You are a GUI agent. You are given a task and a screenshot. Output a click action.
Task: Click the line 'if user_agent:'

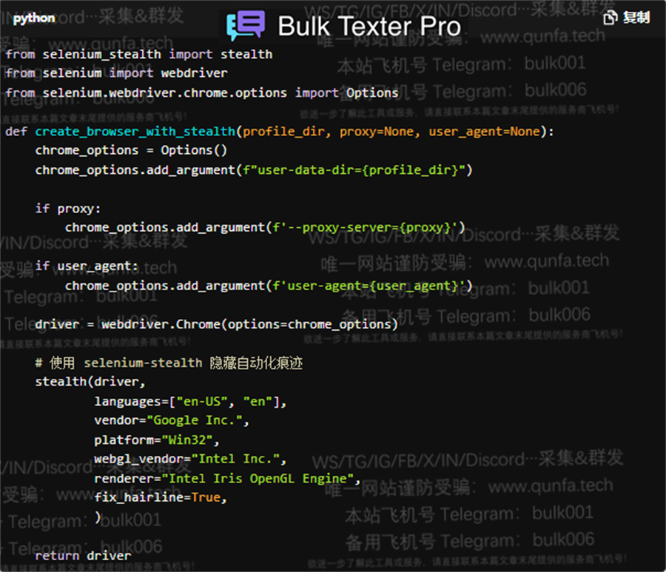tap(87, 266)
